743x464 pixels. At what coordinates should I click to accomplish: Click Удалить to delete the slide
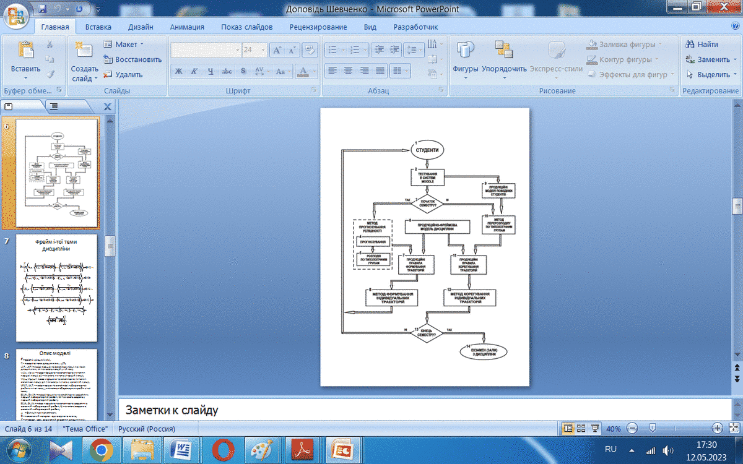tap(123, 74)
